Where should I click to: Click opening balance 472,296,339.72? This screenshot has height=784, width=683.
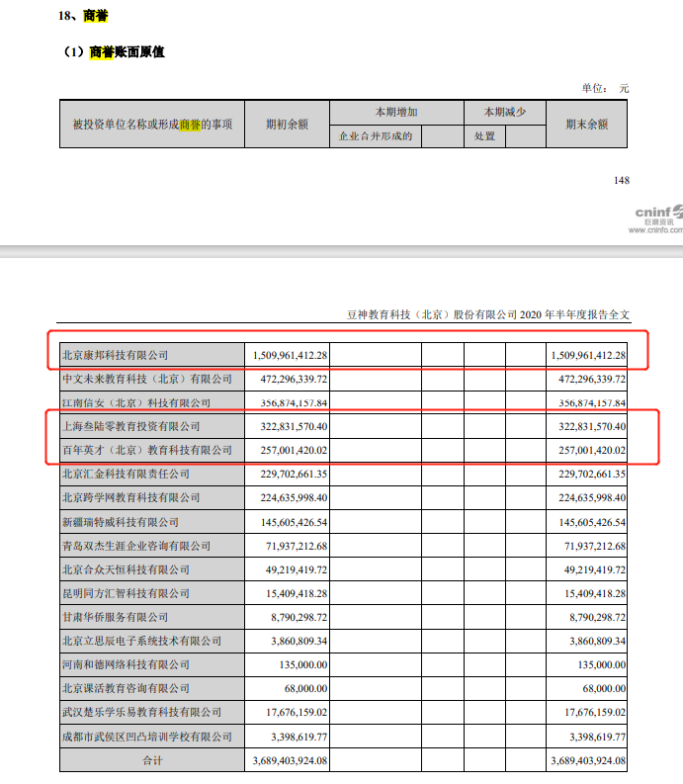pyautogui.click(x=294, y=379)
